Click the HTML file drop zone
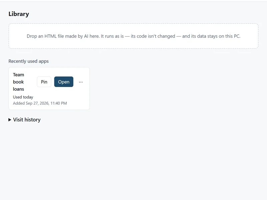 133,36
